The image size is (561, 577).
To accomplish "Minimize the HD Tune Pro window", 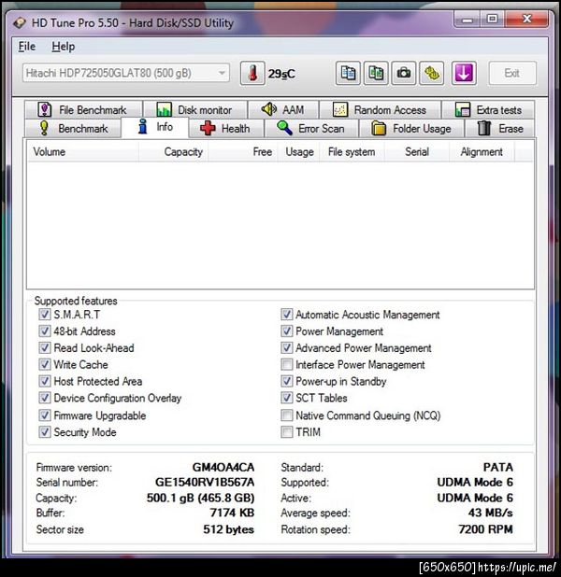I will [467, 20].
